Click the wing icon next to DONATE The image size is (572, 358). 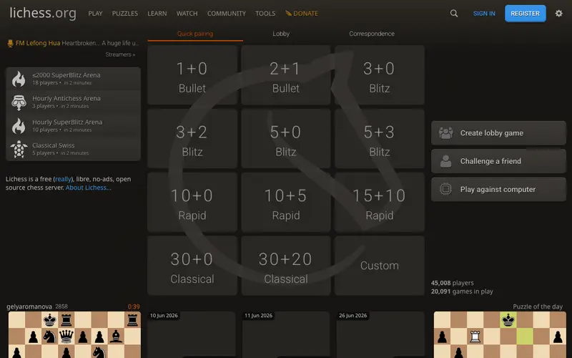coord(288,14)
